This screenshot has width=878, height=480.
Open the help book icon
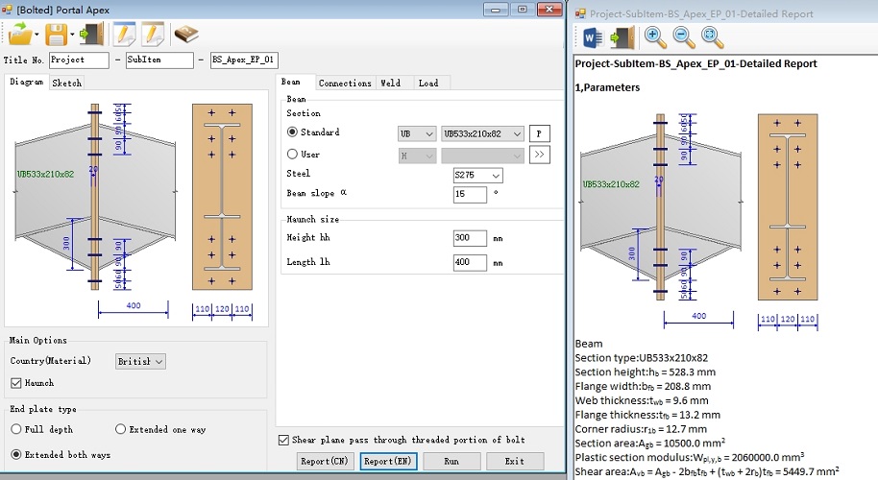tap(186, 35)
